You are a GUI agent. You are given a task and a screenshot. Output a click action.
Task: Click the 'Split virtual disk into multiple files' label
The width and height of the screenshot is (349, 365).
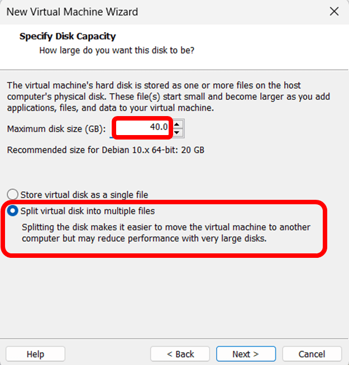(x=87, y=211)
